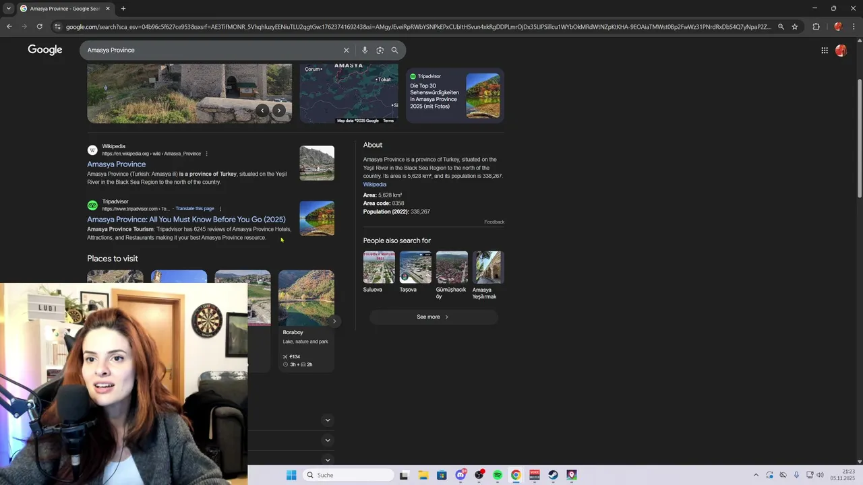Go back to the previous page
The image size is (863, 485).
(x=9, y=26)
